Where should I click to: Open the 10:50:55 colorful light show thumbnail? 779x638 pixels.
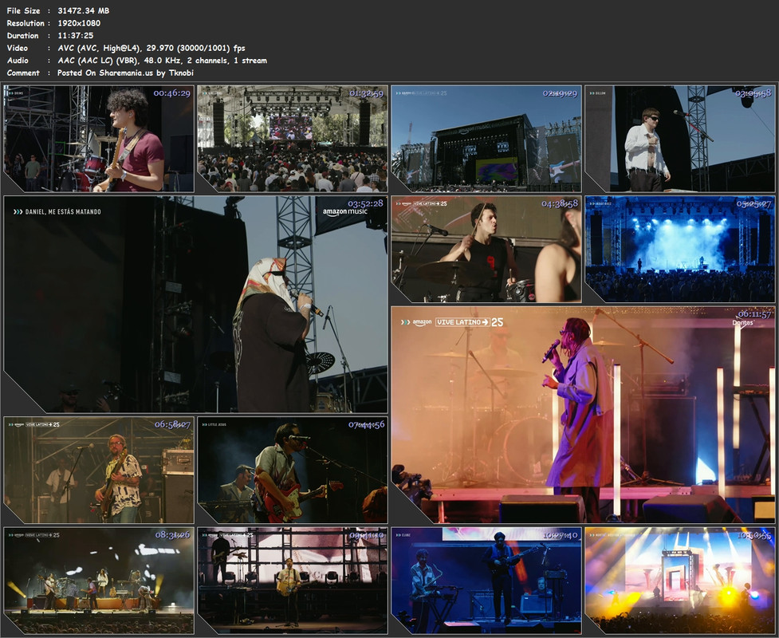pyautogui.click(x=679, y=581)
